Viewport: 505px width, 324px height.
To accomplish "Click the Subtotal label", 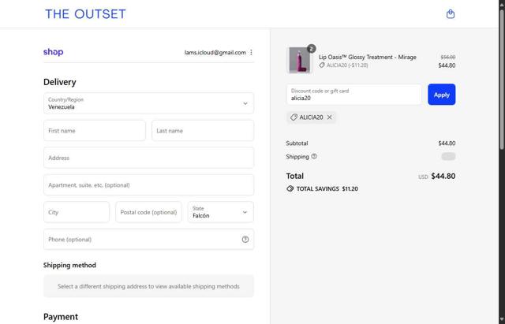I will [297, 143].
